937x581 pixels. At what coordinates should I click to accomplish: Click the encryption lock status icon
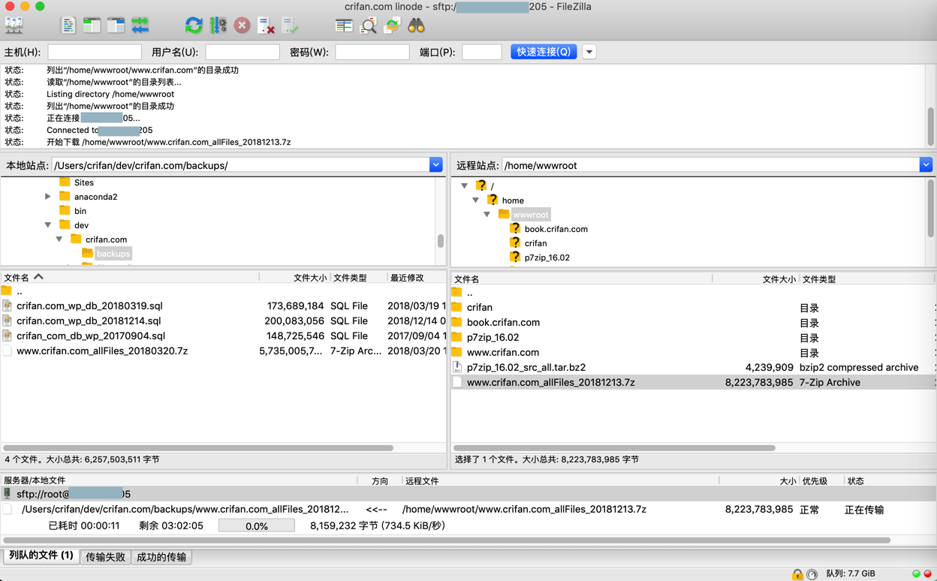(x=797, y=574)
